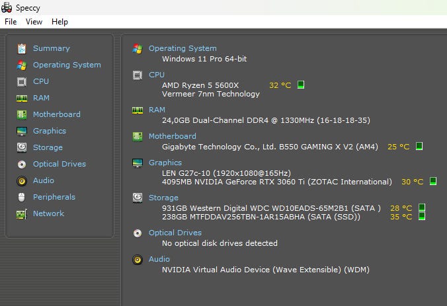Click the motherboard temperature indicator beside 25 °C
The width and height of the screenshot is (447, 306).
(x=419, y=147)
